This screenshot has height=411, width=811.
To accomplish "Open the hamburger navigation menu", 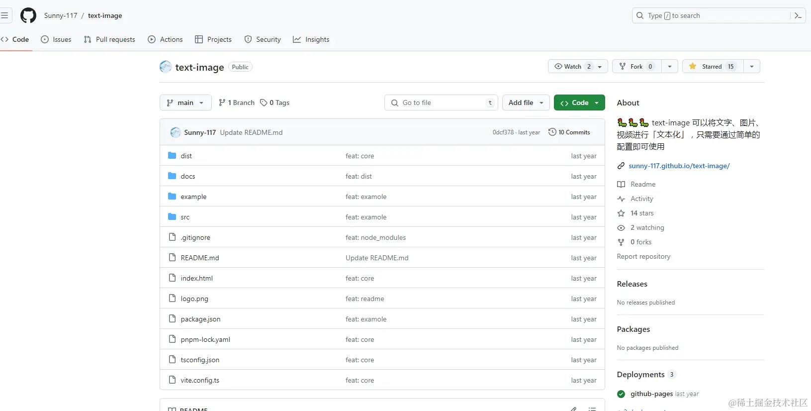I will tap(4, 15).
